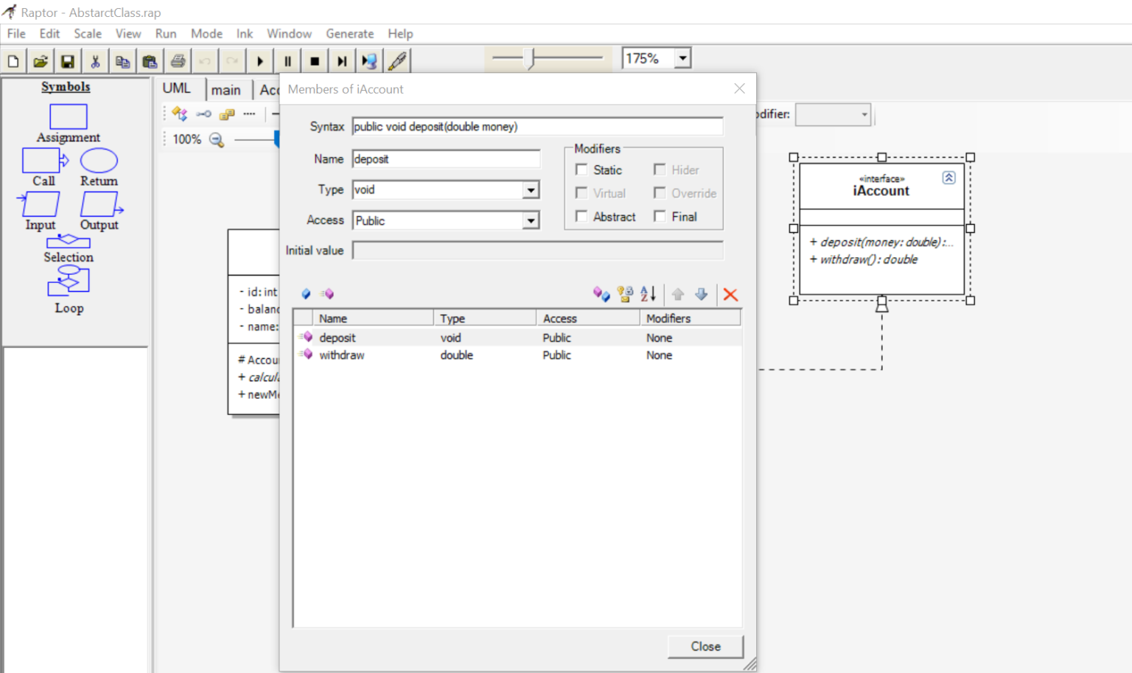The width and height of the screenshot is (1132, 673).
Task: Pause execution using the Pause toolbar icon
Action: (x=287, y=60)
